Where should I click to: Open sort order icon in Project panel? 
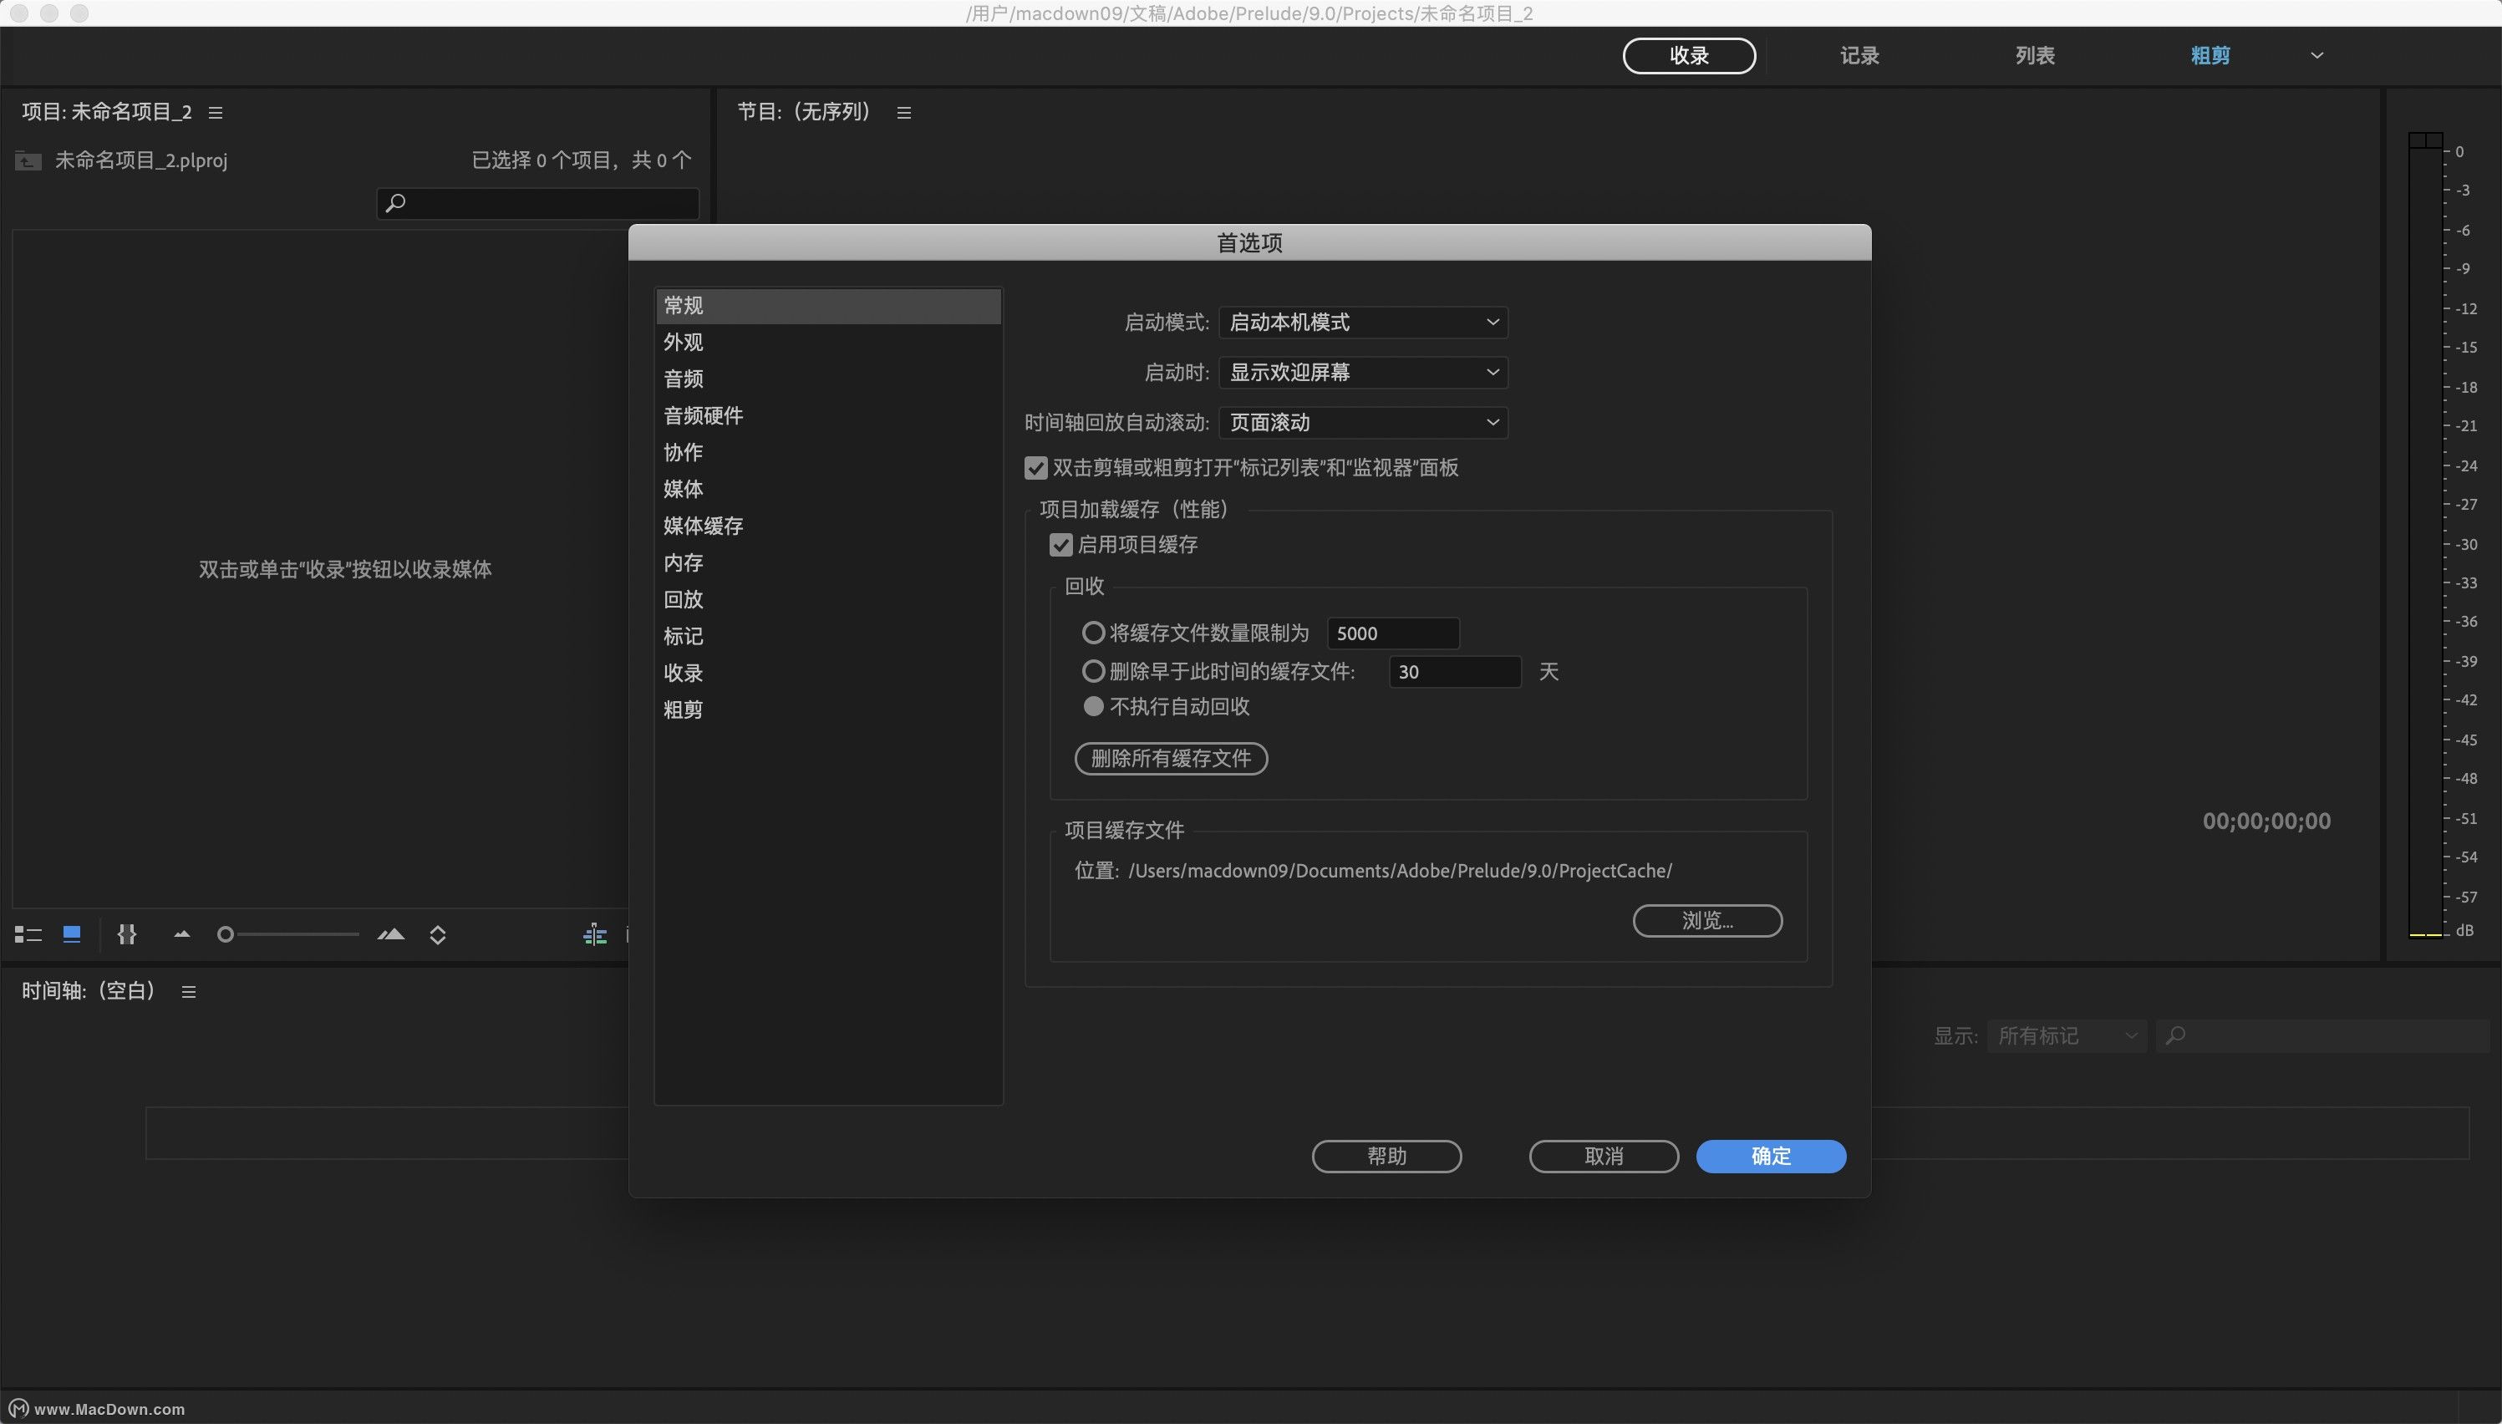click(438, 935)
